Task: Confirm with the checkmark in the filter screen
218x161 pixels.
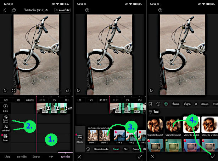Action: (140, 157)
